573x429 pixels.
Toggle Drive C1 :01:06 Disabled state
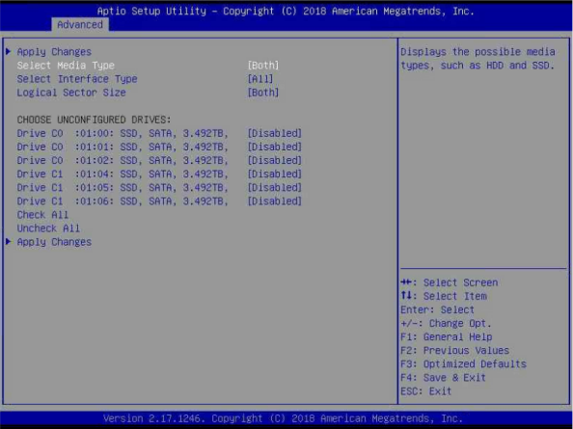(x=274, y=201)
